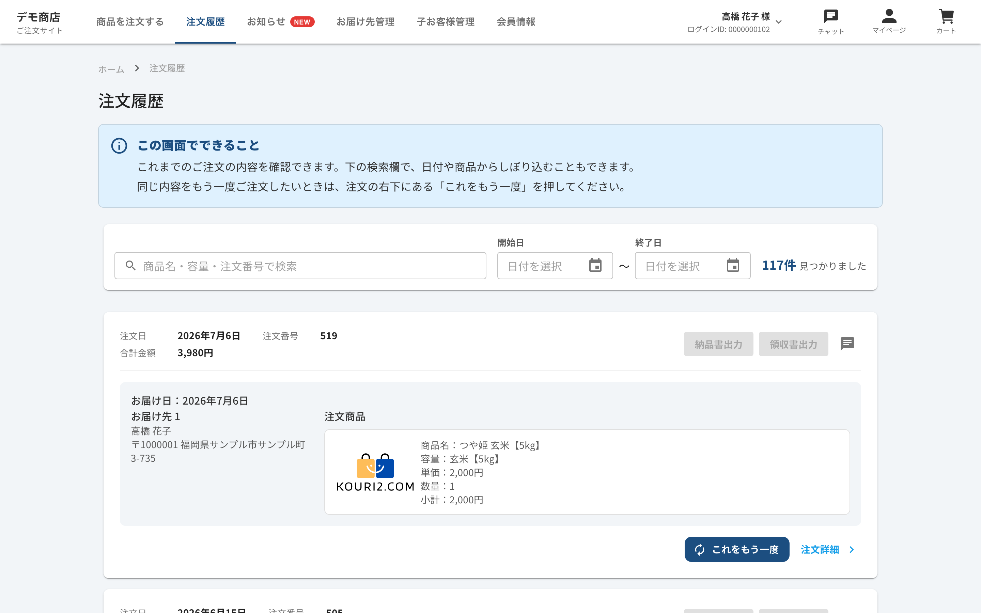981x613 pixels.
Task: Open the 終了日 calendar icon
Action: pyautogui.click(x=733, y=266)
